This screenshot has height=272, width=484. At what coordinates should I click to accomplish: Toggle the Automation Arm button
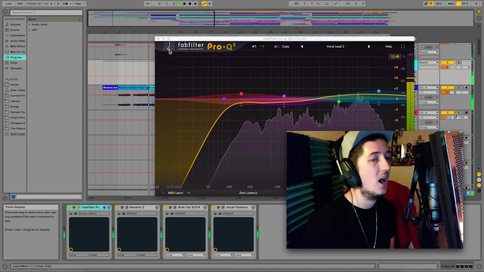click(205, 4)
